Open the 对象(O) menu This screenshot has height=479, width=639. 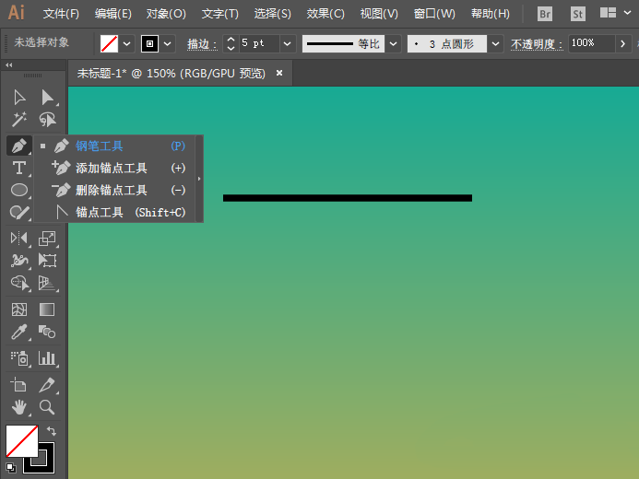[166, 14]
